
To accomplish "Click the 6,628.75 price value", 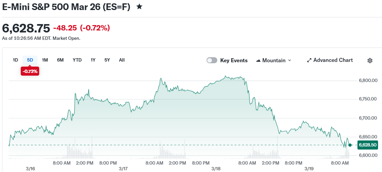I will tap(26, 28).
